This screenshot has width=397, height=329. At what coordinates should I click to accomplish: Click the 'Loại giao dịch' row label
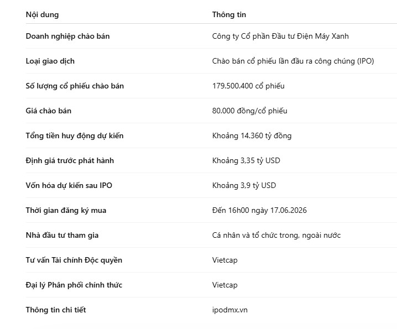[x=50, y=61]
